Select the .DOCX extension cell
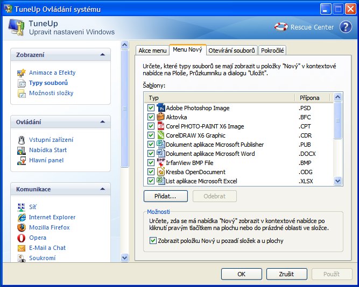This screenshot has height=287, width=359. (307, 154)
